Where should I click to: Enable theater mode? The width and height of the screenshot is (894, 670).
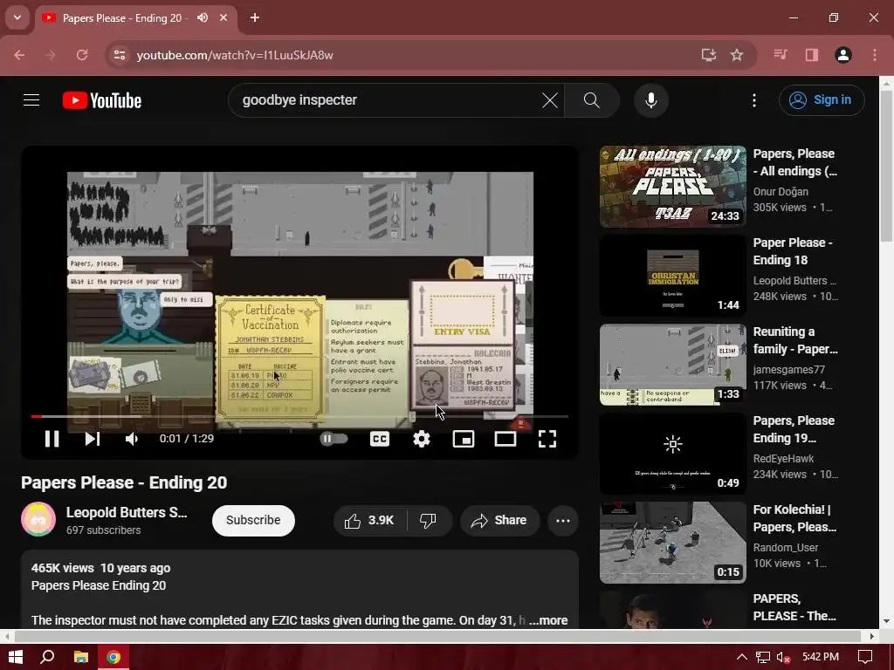pyautogui.click(x=505, y=439)
